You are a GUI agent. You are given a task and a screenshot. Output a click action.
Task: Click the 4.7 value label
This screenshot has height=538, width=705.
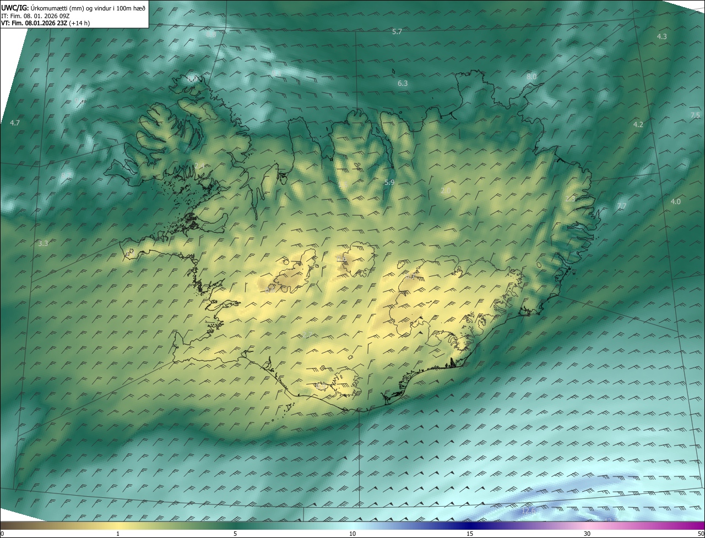[x=15, y=123]
